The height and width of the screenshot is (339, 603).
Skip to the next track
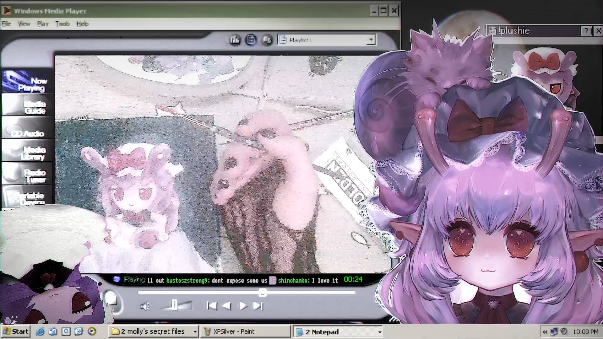tap(258, 306)
